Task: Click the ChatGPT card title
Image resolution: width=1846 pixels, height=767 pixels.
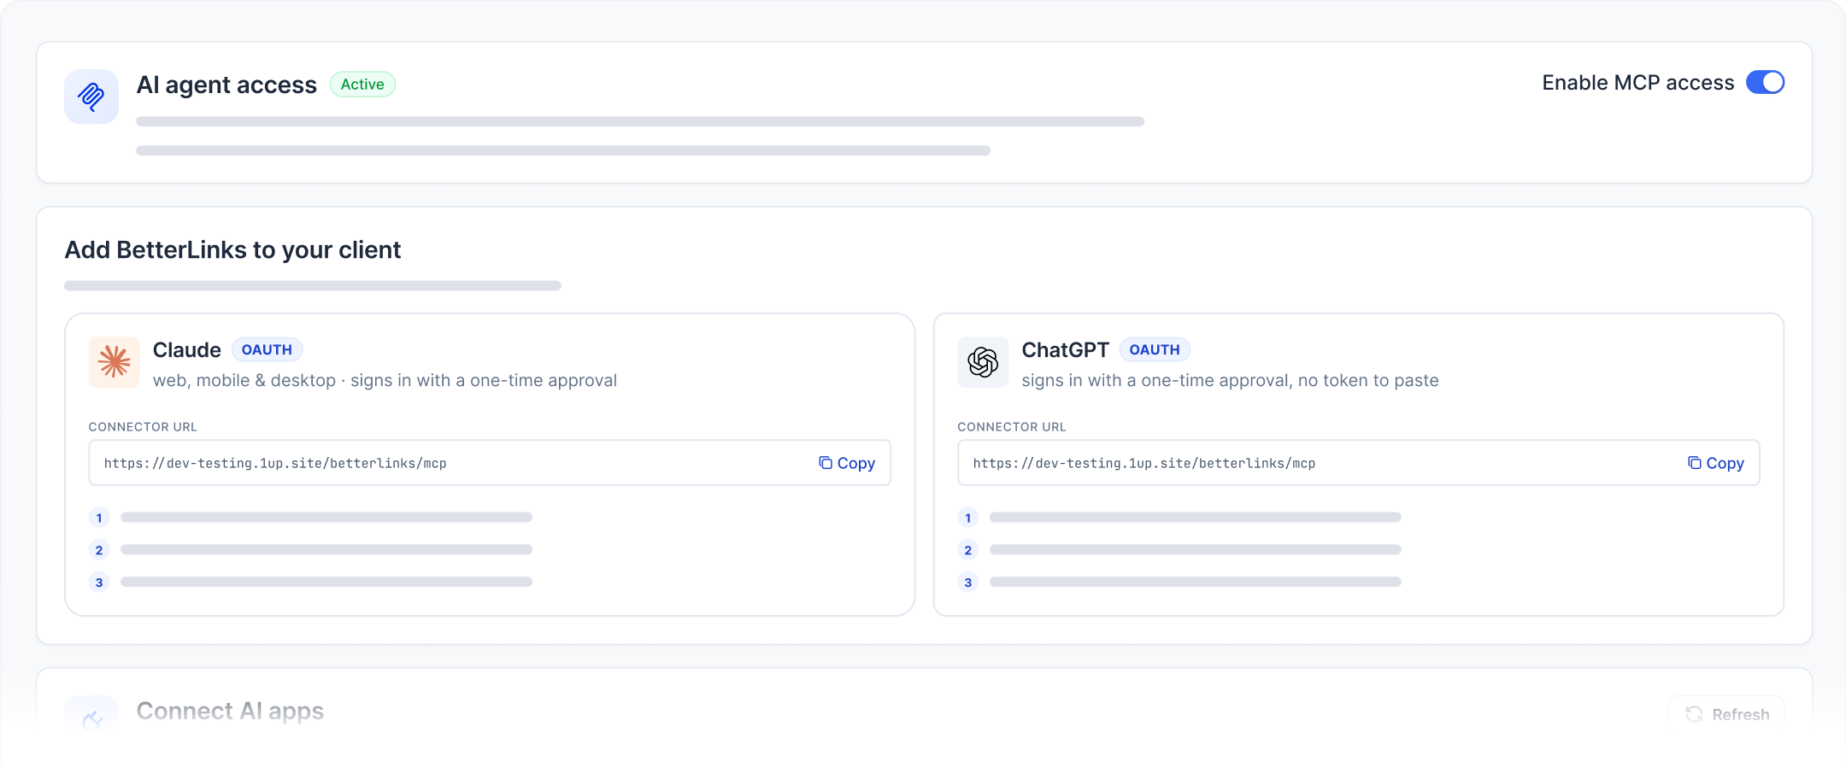Action: (x=1065, y=350)
